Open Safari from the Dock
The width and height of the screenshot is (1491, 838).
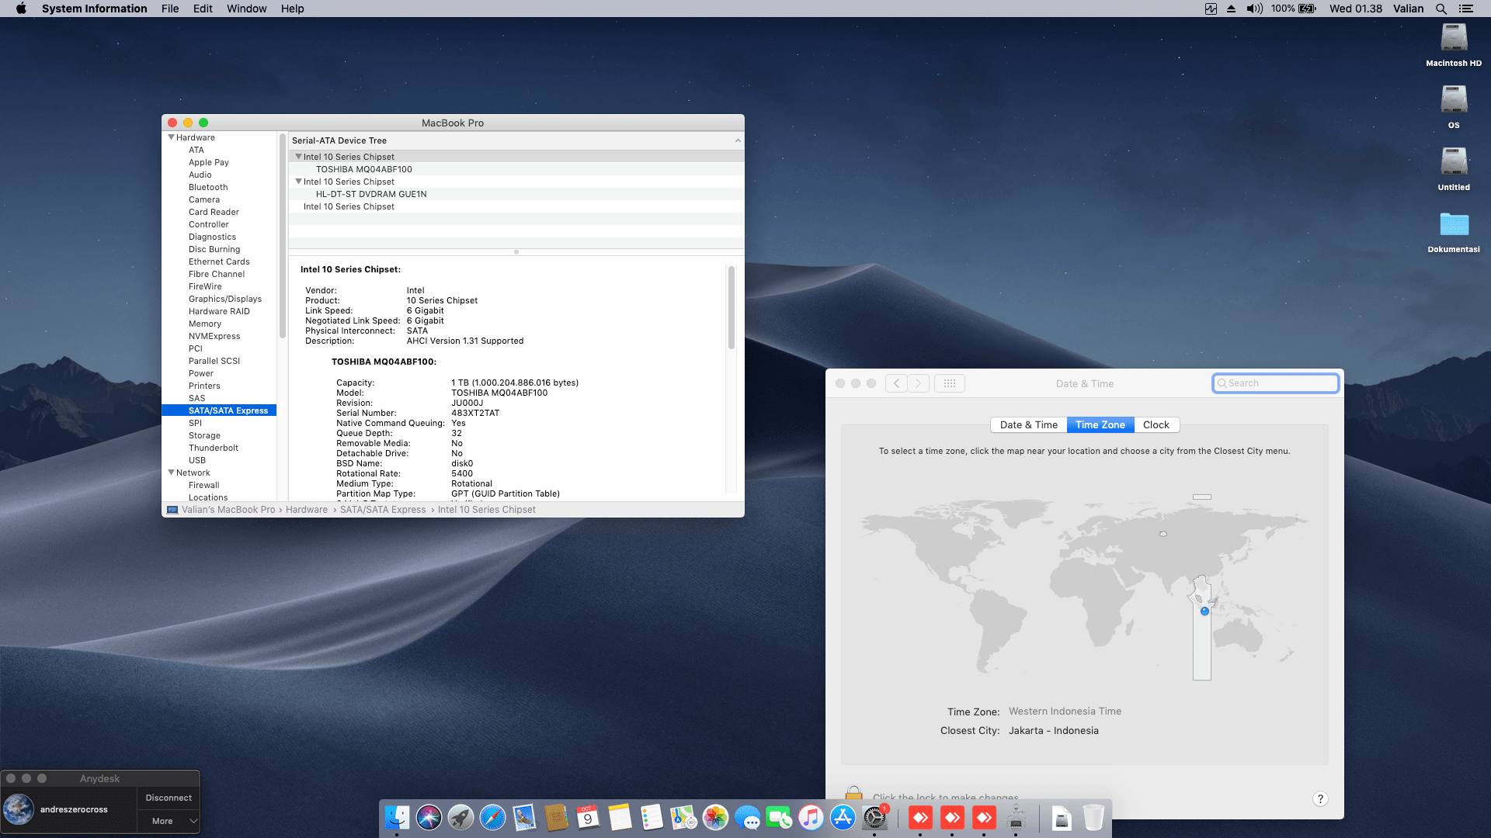pyautogui.click(x=492, y=817)
